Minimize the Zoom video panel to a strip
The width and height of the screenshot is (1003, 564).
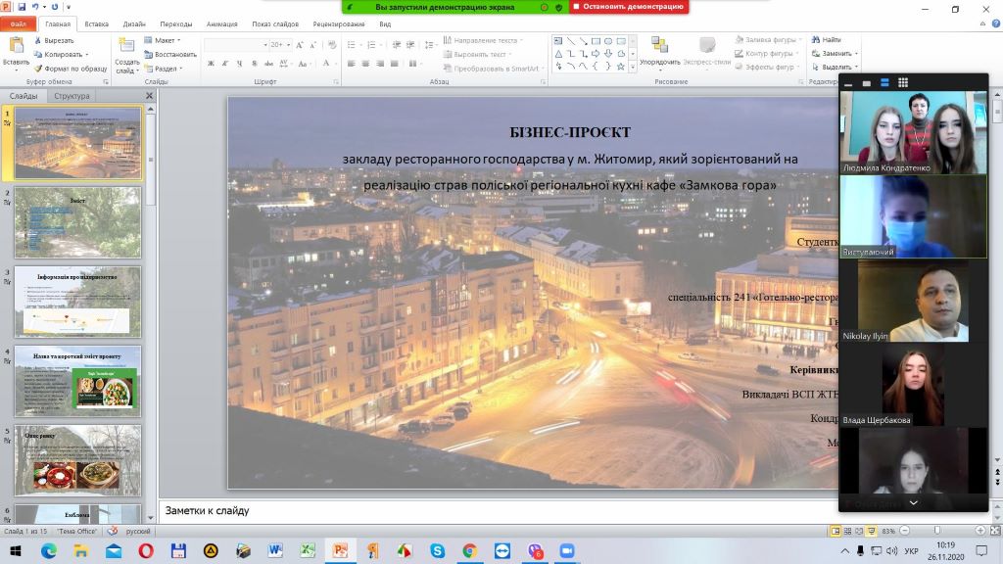coord(848,83)
